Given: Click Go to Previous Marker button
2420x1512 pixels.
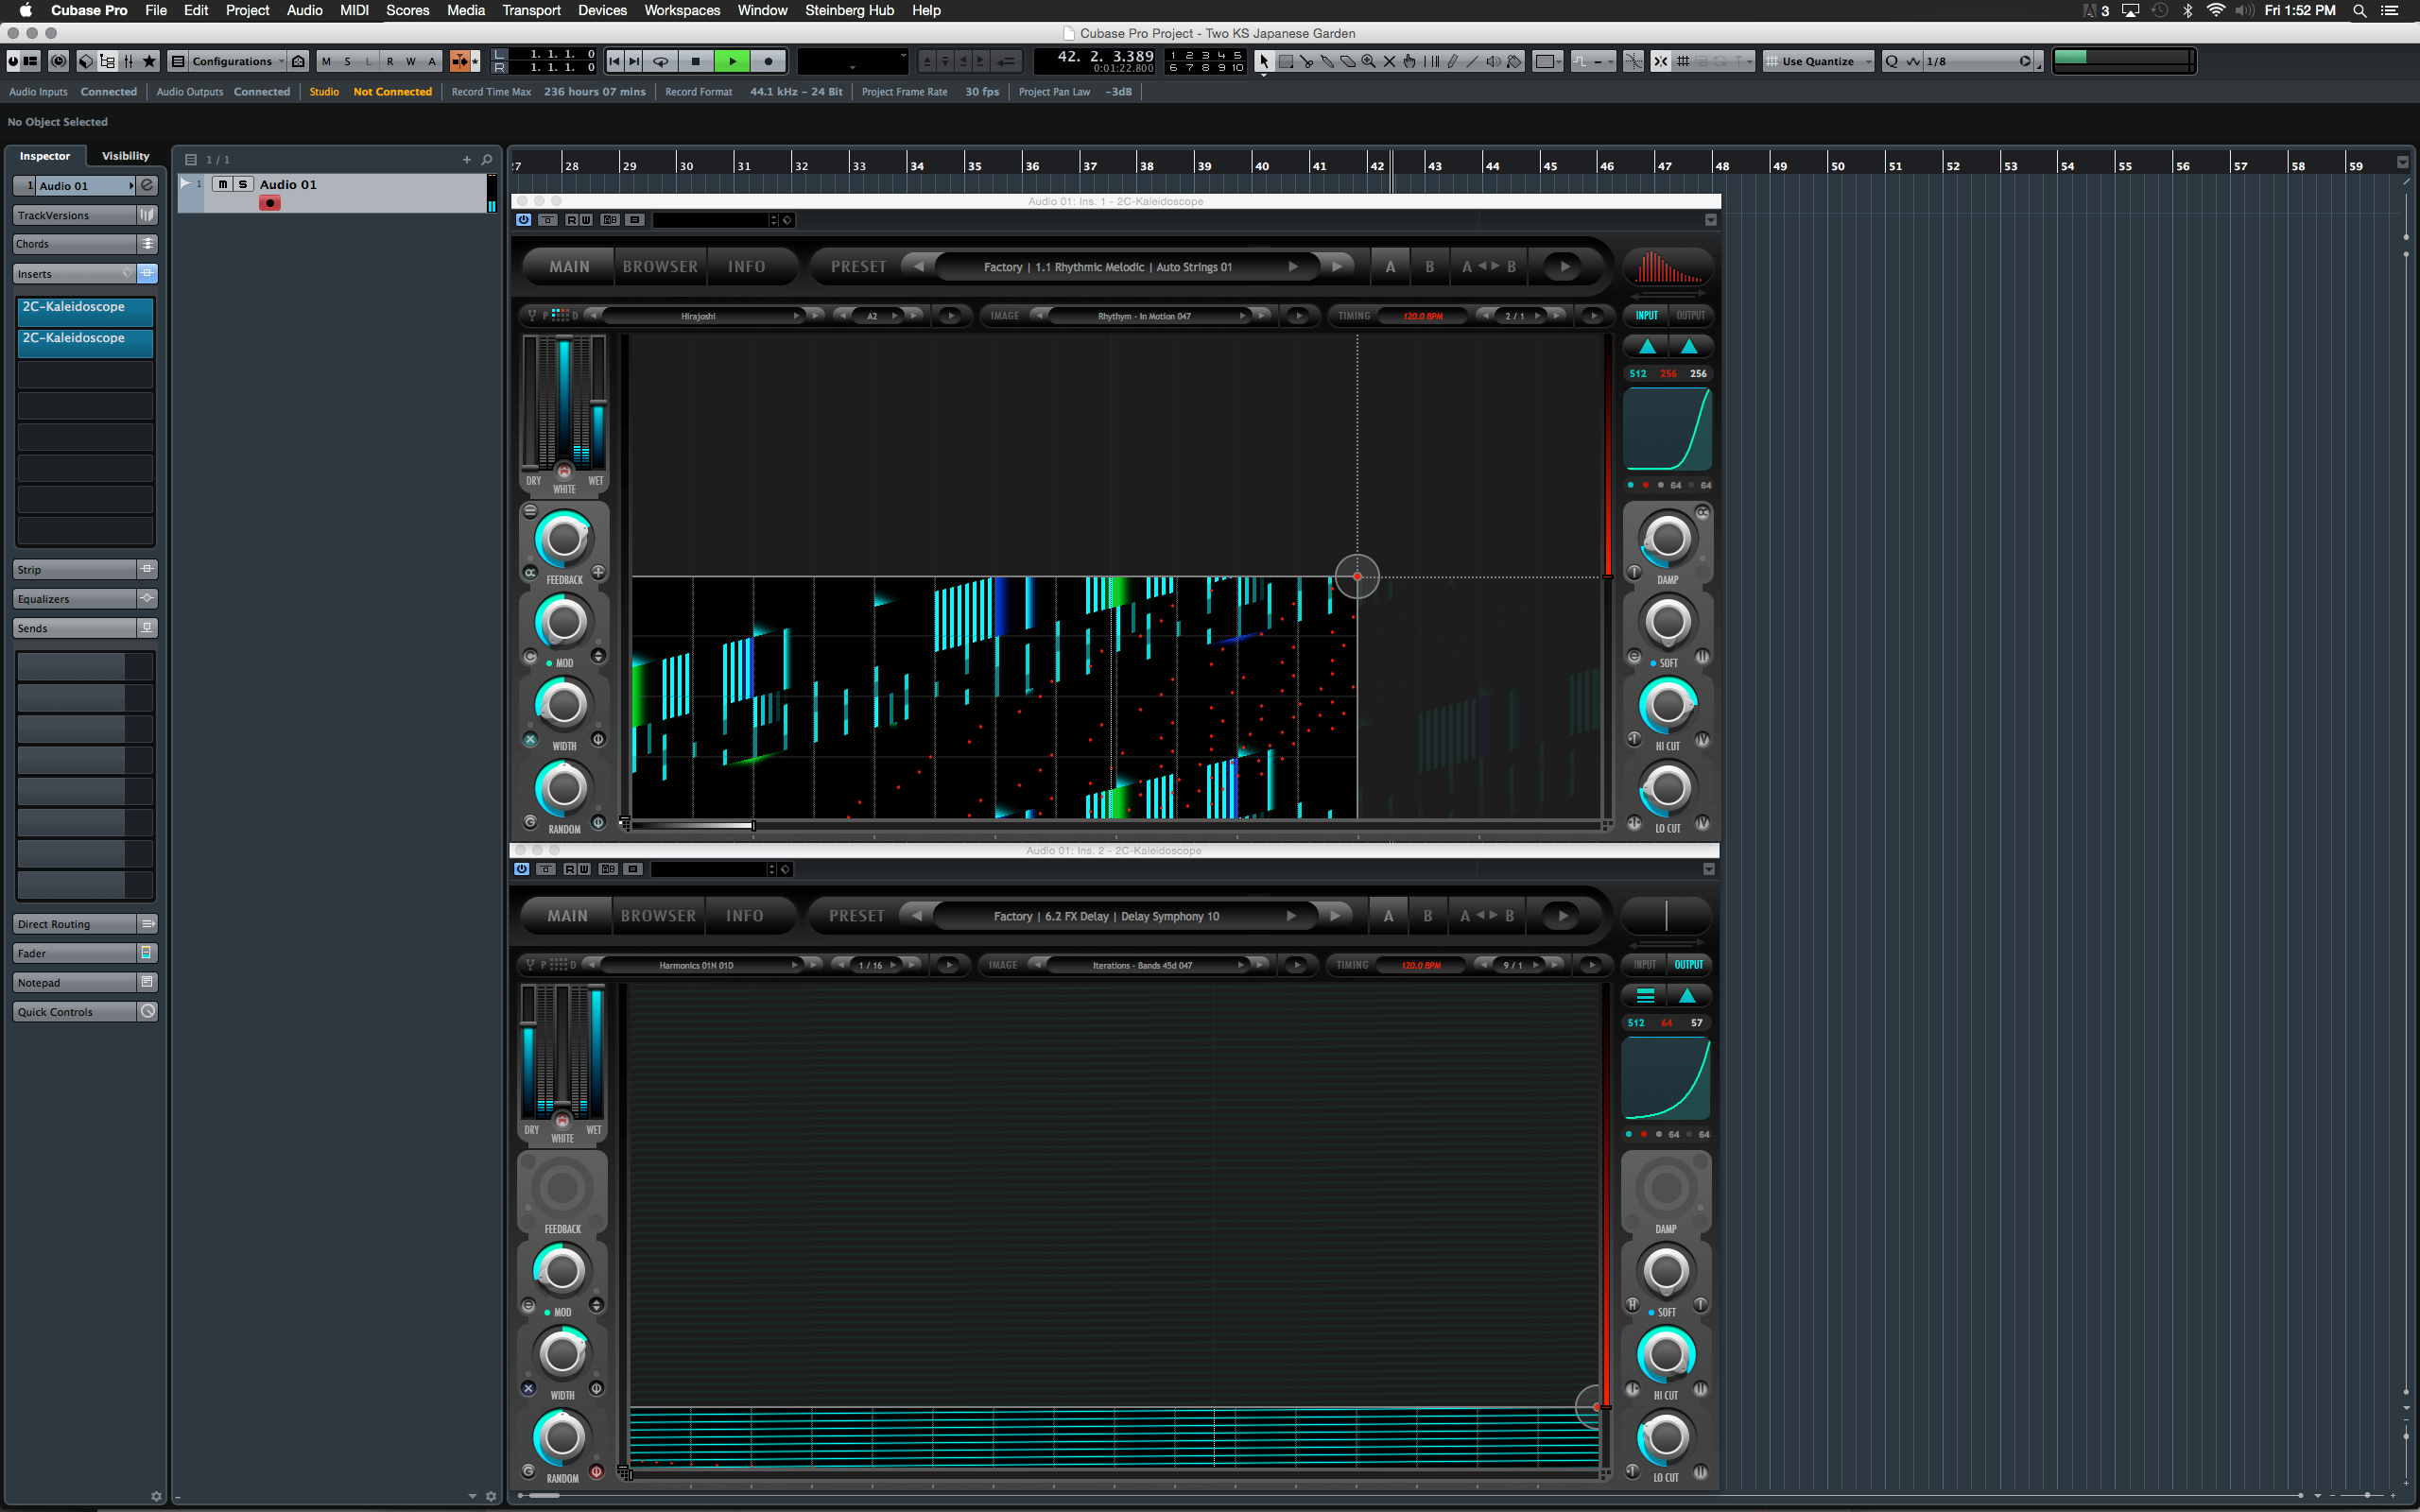Looking at the screenshot, I should (615, 61).
